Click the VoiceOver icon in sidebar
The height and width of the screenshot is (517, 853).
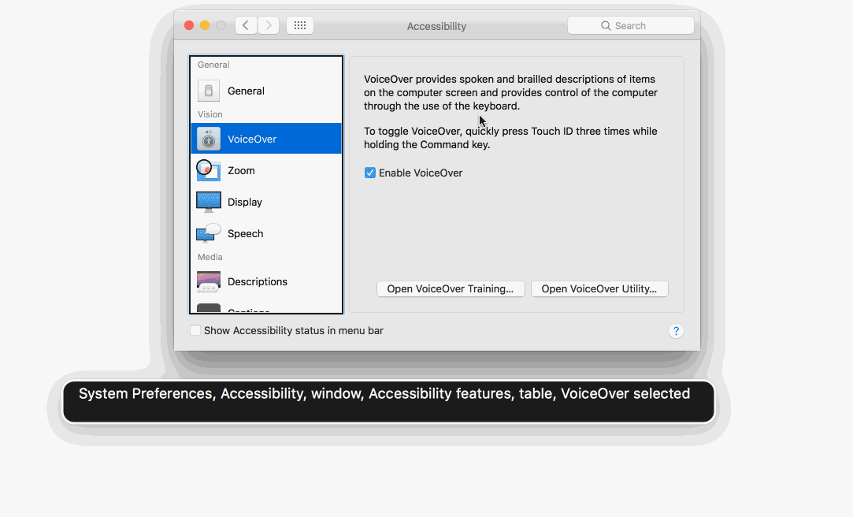208,139
